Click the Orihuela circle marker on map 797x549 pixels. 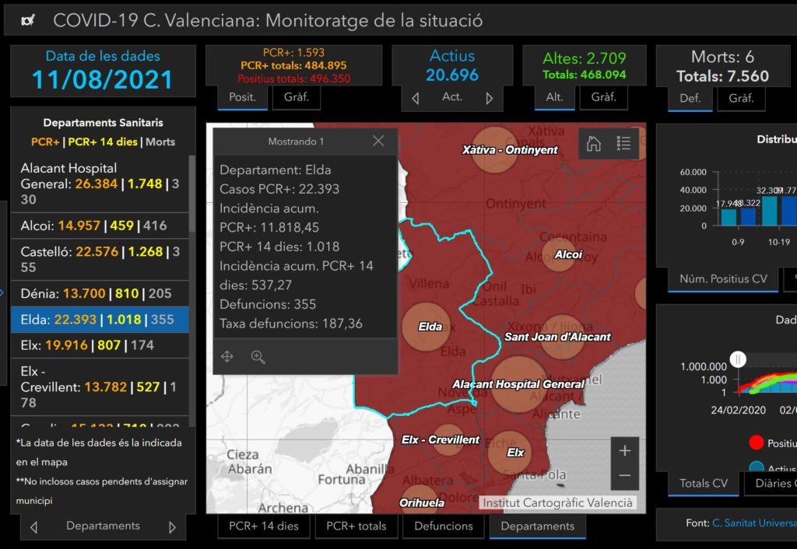[x=420, y=500]
